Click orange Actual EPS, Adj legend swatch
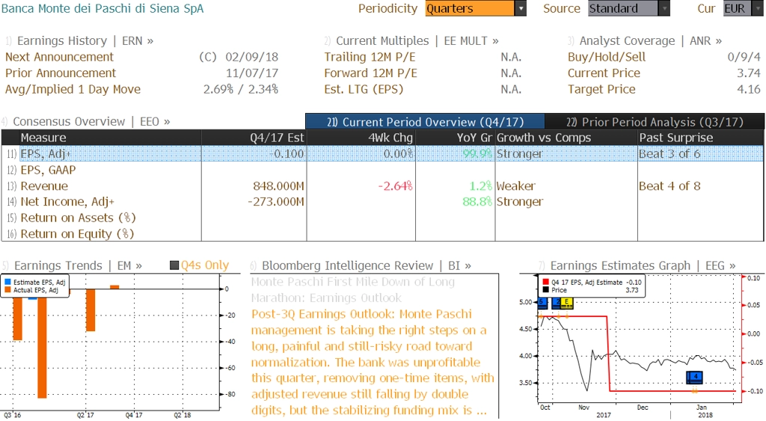 pyautogui.click(x=7, y=290)
